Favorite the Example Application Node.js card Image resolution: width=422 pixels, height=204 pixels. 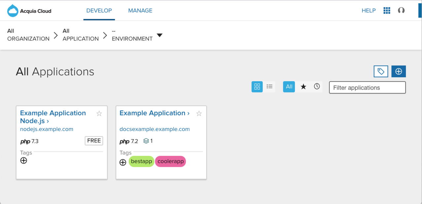tap(99, 113)
